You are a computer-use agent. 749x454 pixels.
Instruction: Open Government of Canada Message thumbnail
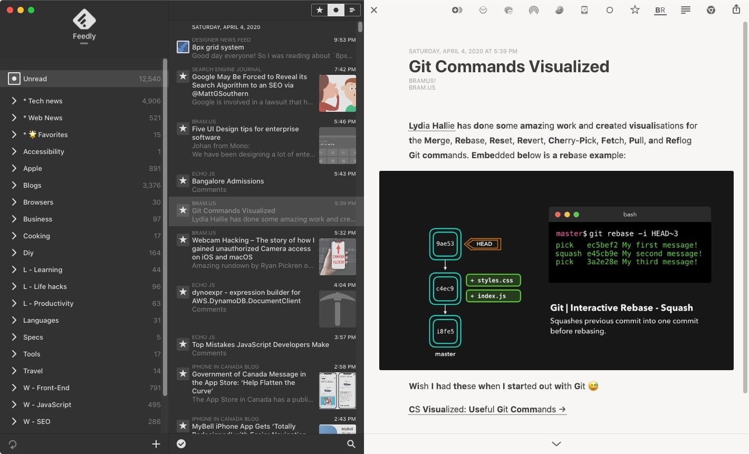click(x=338, y=391)
